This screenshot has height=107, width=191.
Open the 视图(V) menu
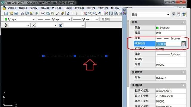coord(34,8)
